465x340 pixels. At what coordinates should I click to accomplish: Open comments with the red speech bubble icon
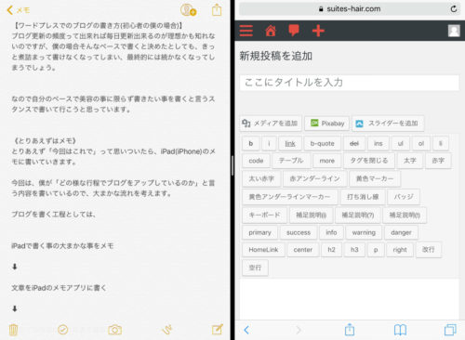click(294, 31)
